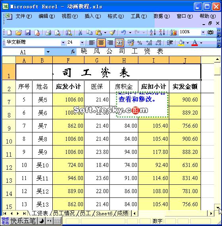Show the previous sheet tab
The image size is (222, 226).
[11, 213]
